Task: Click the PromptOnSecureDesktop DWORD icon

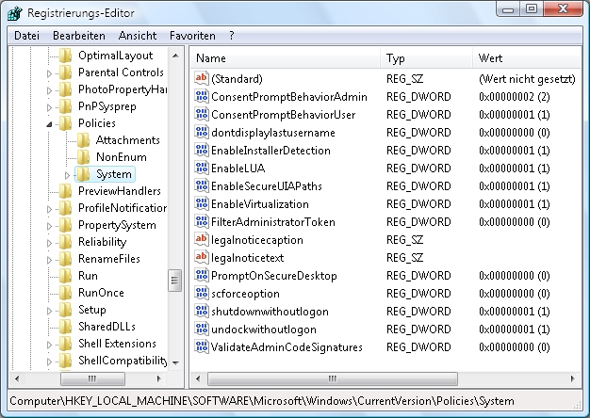Action: coord(202,276)
